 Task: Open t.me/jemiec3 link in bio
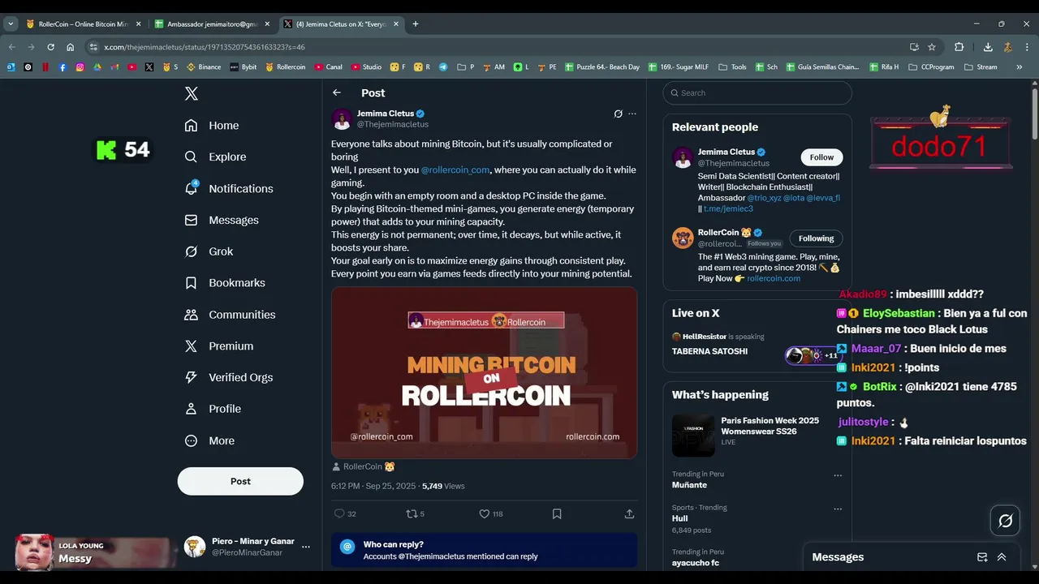tap(728, 208)
